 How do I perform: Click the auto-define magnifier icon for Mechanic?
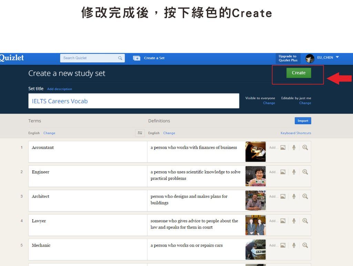305,246
